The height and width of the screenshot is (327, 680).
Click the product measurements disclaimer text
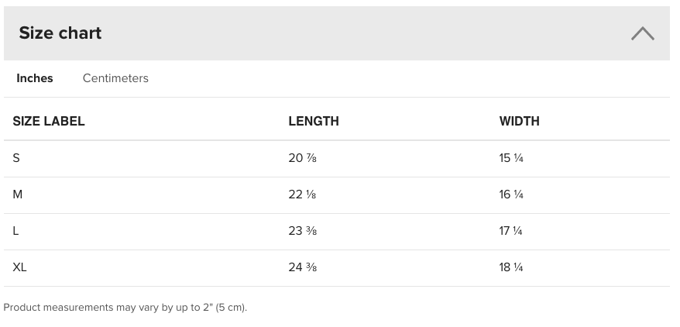coord(125,308)
